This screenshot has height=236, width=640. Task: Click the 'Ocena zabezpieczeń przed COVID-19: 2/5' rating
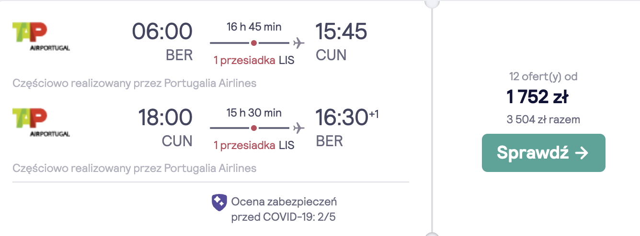pos(285,209)
